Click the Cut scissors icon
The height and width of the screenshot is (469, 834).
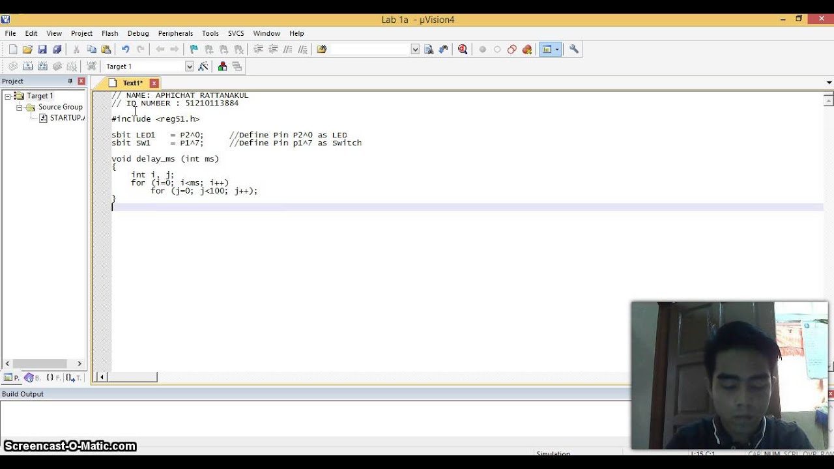coord(76,50)
